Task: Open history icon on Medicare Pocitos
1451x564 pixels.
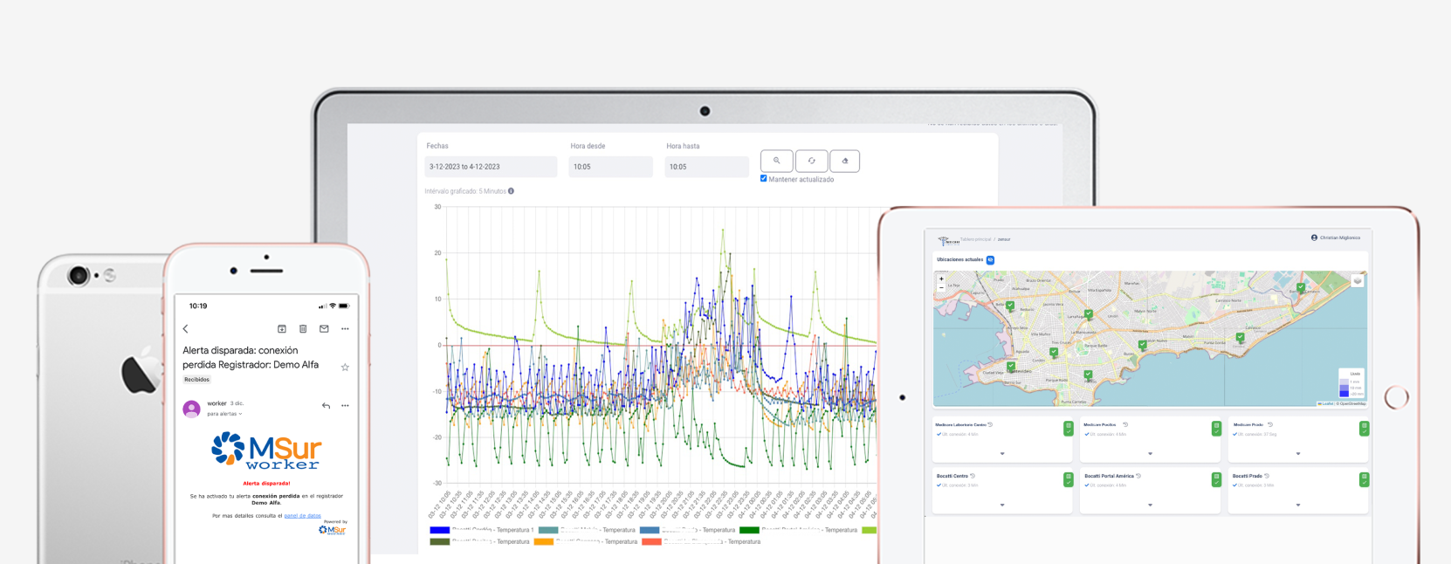Action: tap(1125, 424)
